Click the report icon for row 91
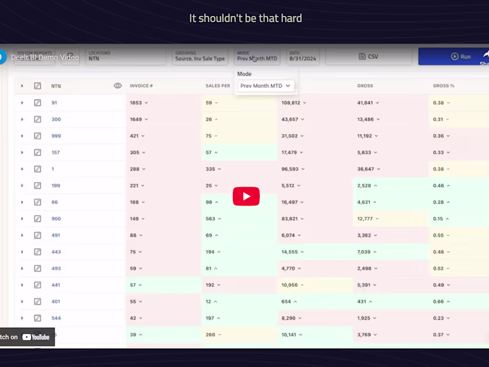 [37, 103]
